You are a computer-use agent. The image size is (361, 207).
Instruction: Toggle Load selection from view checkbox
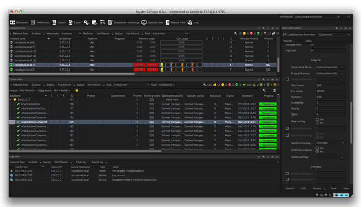pos(285,35)
